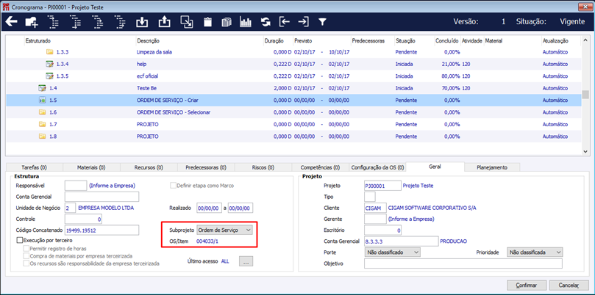The width and height of the screenshot is (595, 295).
Task: Click the list scrollbar up arrow
Action: [585, 40]
